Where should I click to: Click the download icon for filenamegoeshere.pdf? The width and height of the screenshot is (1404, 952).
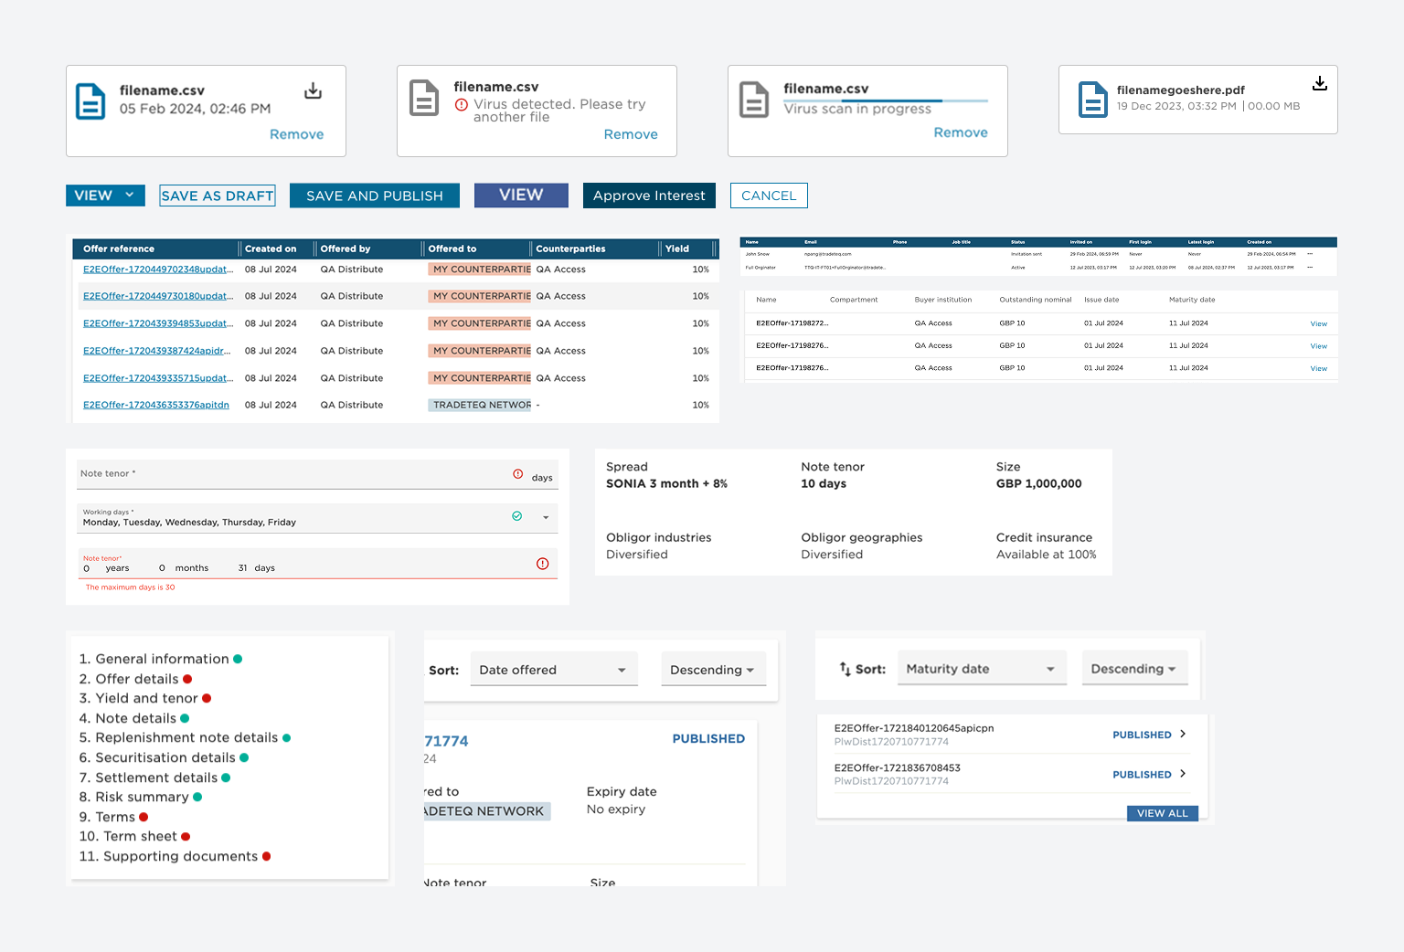(x=1319, y=83)
